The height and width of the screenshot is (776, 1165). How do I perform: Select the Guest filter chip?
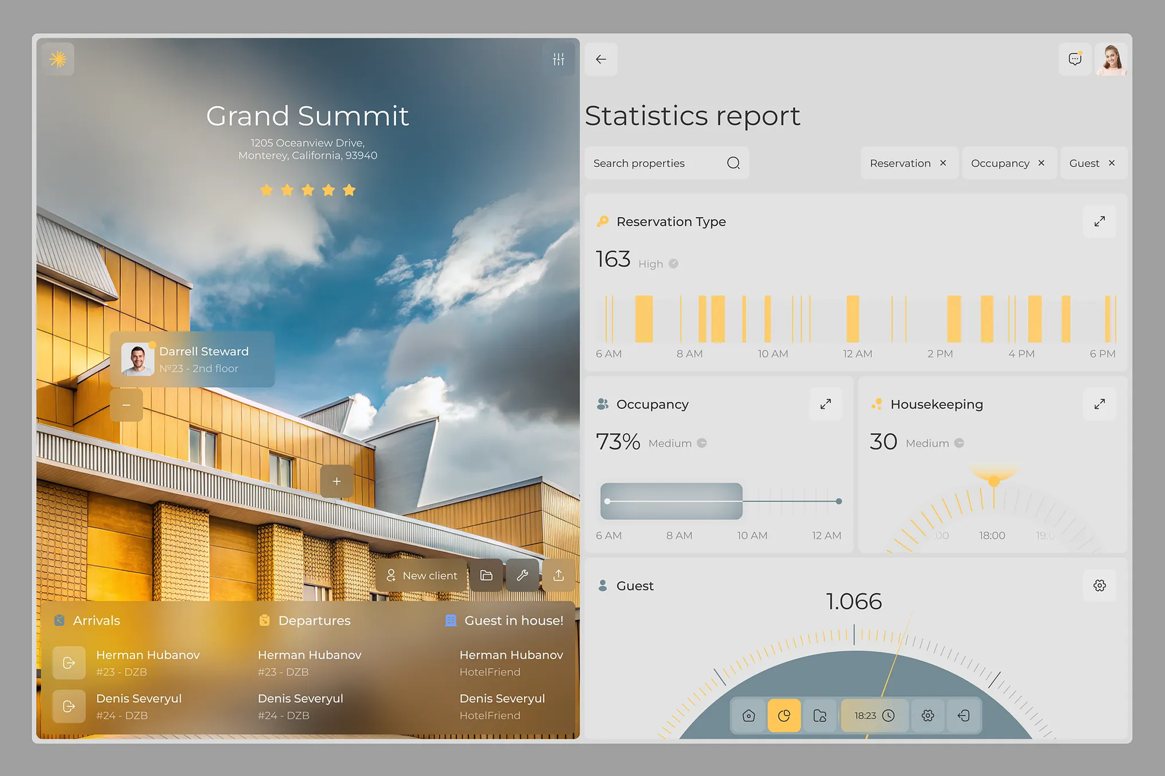[x=1094, y=163]
